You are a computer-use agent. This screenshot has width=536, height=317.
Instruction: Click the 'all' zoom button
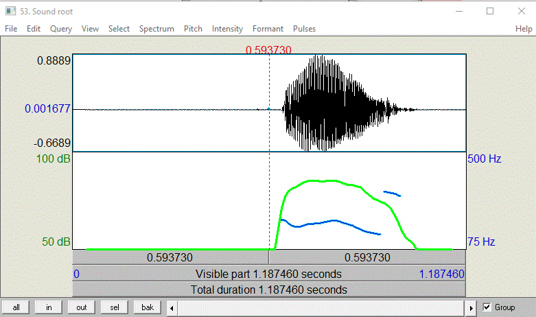16,307
